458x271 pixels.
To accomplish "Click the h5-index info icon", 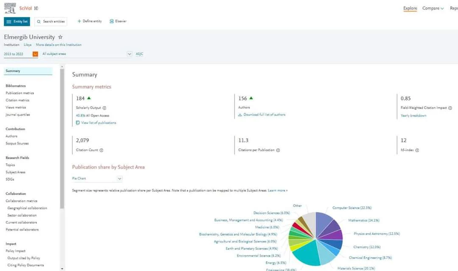I will pos(417,151).
